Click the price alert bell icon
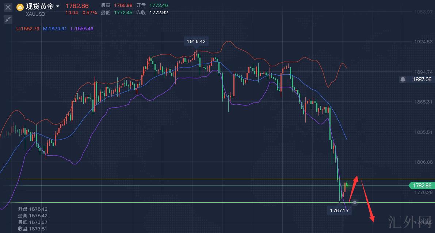 click(x=402, y=79)
